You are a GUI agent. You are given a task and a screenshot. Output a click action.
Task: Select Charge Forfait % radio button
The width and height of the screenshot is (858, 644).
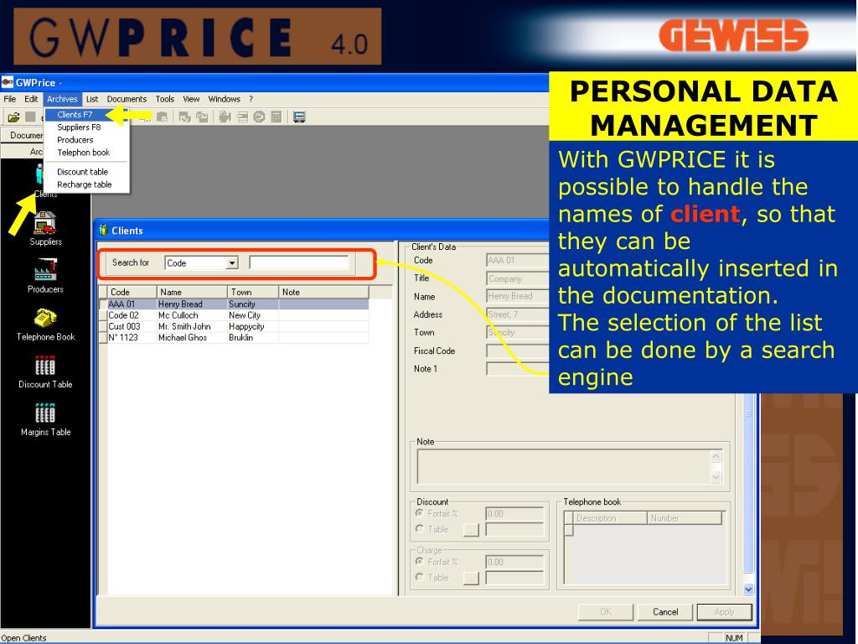[420, 561]
